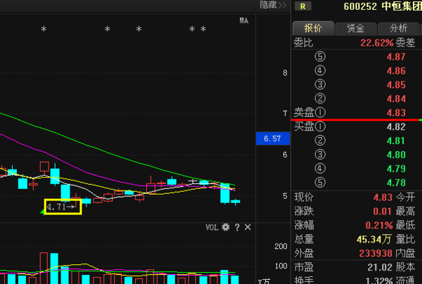Viewport: 422px width, 284px height.
Task: Open VOL indicator settings gear
Action: click(x=226, y=227)
